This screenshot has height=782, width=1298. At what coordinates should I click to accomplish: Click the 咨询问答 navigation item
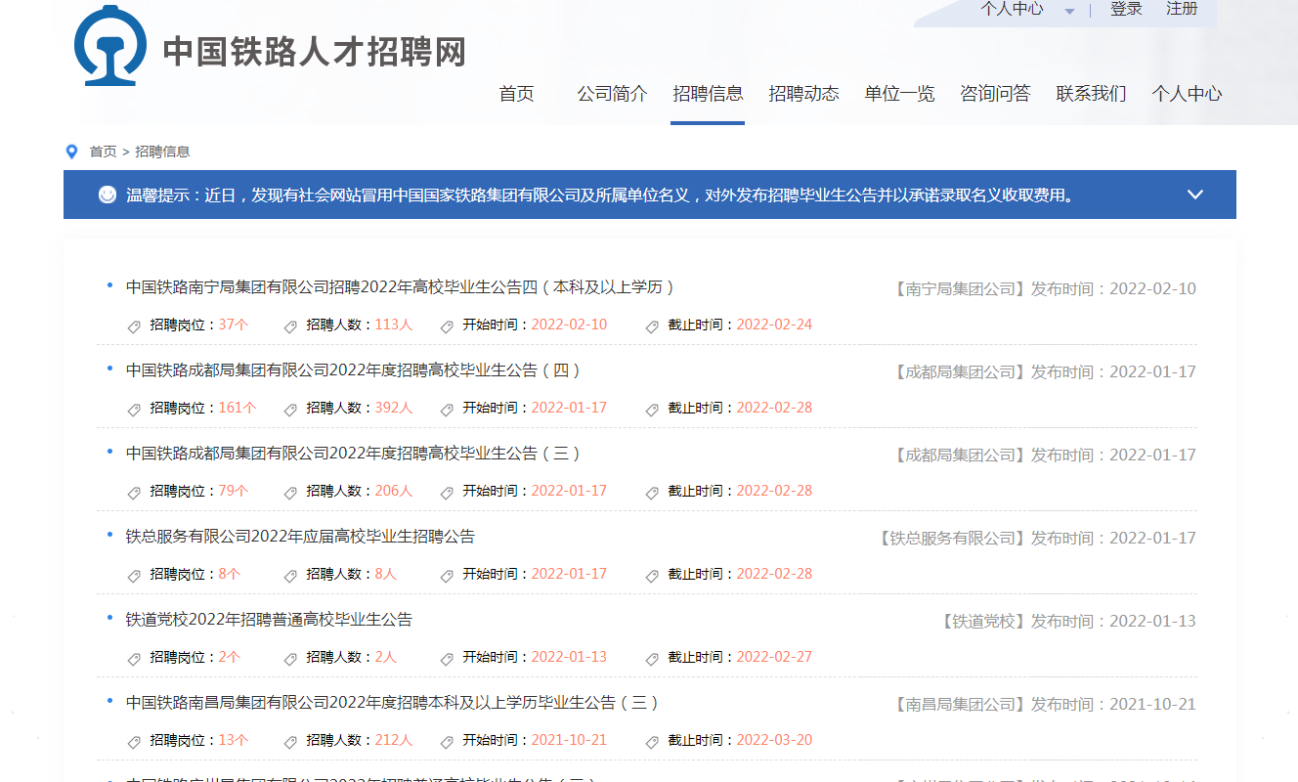995,93
